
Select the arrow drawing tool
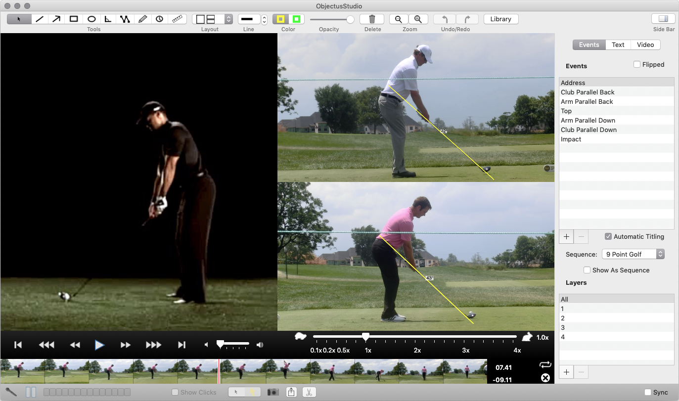point(57,19)
